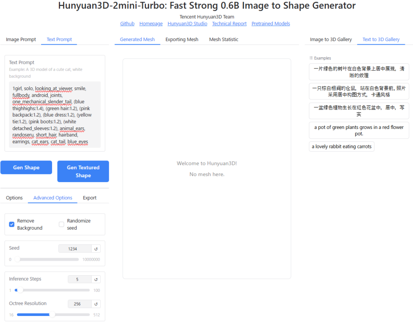Click the Octree Resolution slider handle
This screenshot has height=322, width=413.
(x=52, y=314)
